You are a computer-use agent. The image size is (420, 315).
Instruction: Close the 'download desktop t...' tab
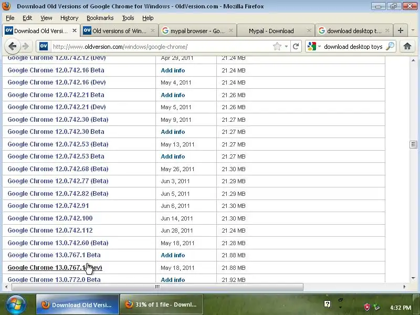387,30
